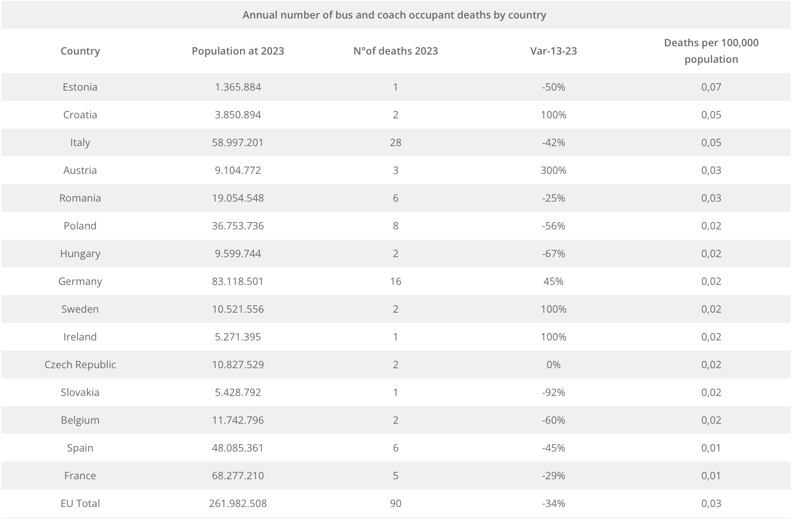Select the Czech Republic country cell
The width and height of the screenshot is (792, 526).
pyautogui.click(x=80, y=365)
